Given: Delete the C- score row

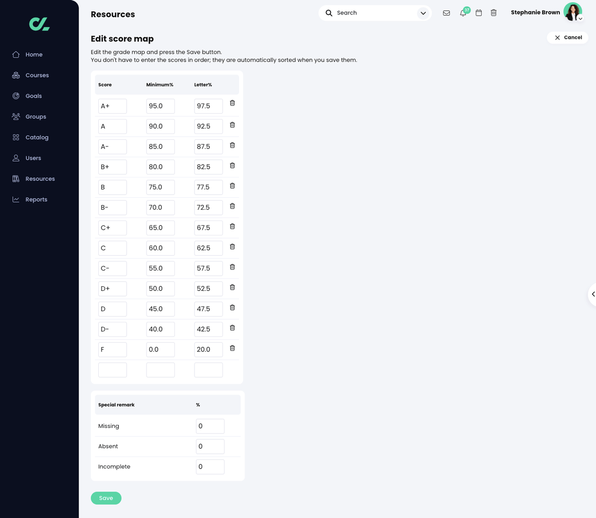Looking at the screenshot, I should pos(232,267).
